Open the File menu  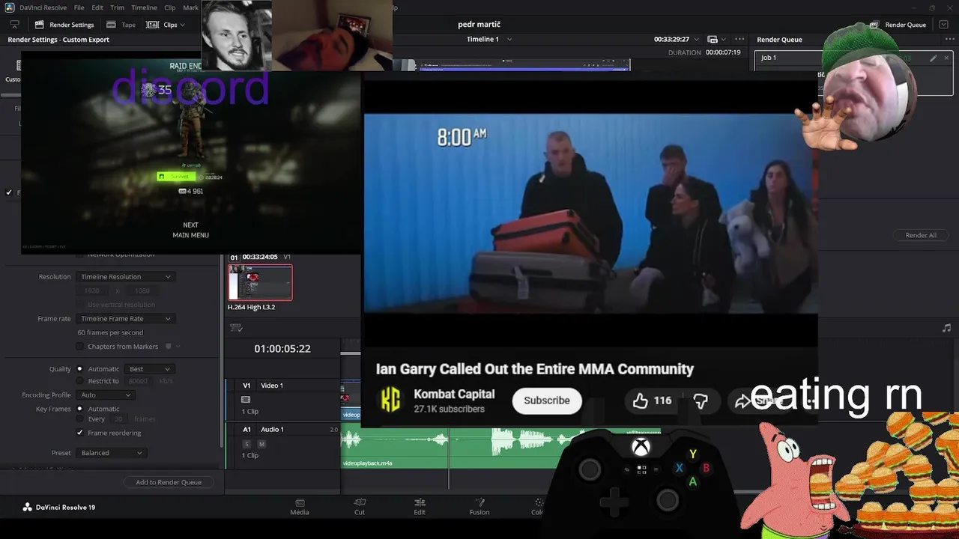pos(79,7)
